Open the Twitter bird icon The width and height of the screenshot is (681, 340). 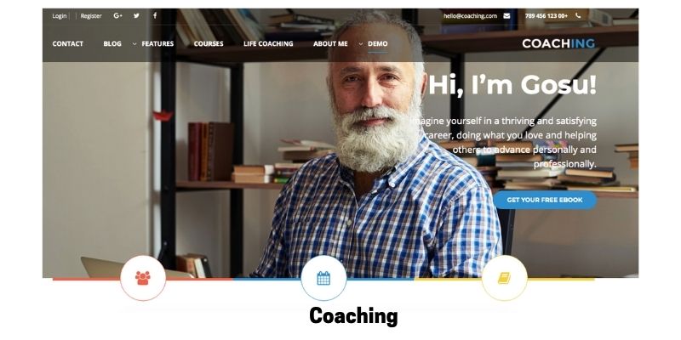tap(136, 15)
